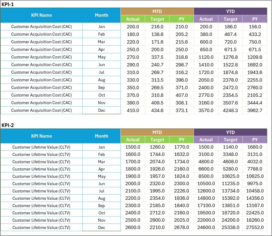Screen dimensions: 272x236
Task: Click the PY header under YTD in KPI-1
Action: click(x=255, y=19)
